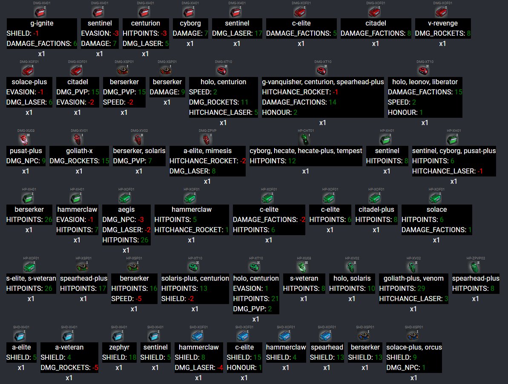Click the s-elite, s-veteran HITPOINTS card
This screenshot has width=508, height=384.
pos(31,283)
